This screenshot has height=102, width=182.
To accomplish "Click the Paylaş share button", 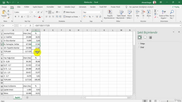I will tap(176, 7).
